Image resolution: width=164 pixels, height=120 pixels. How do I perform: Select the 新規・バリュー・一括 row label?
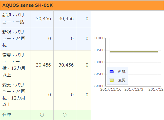click(x=13, y=19)
